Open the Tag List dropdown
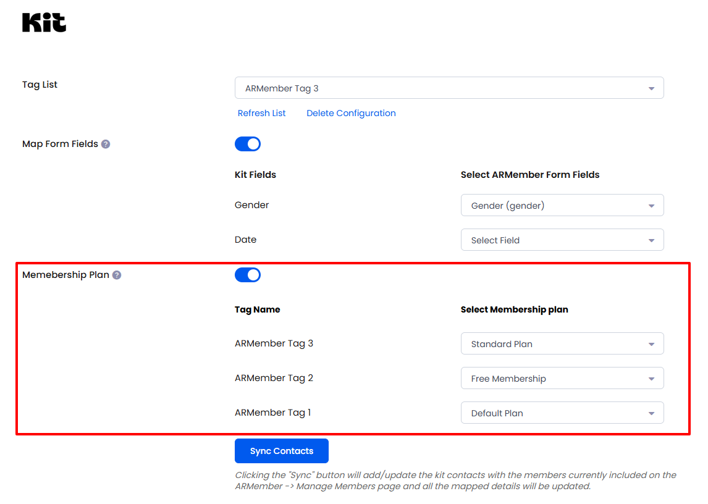The image size is (708, 504). (x=449, y=88)
